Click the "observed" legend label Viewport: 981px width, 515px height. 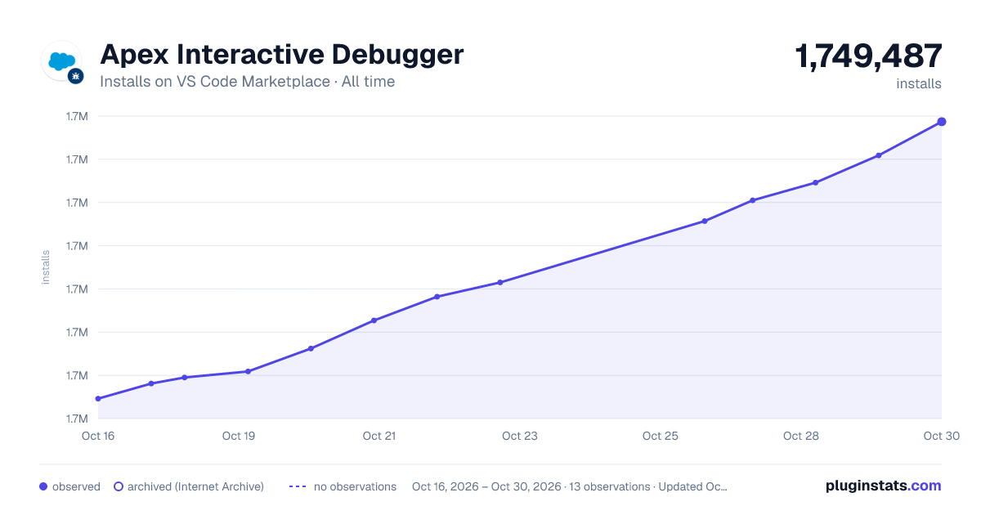click(76, 486)
